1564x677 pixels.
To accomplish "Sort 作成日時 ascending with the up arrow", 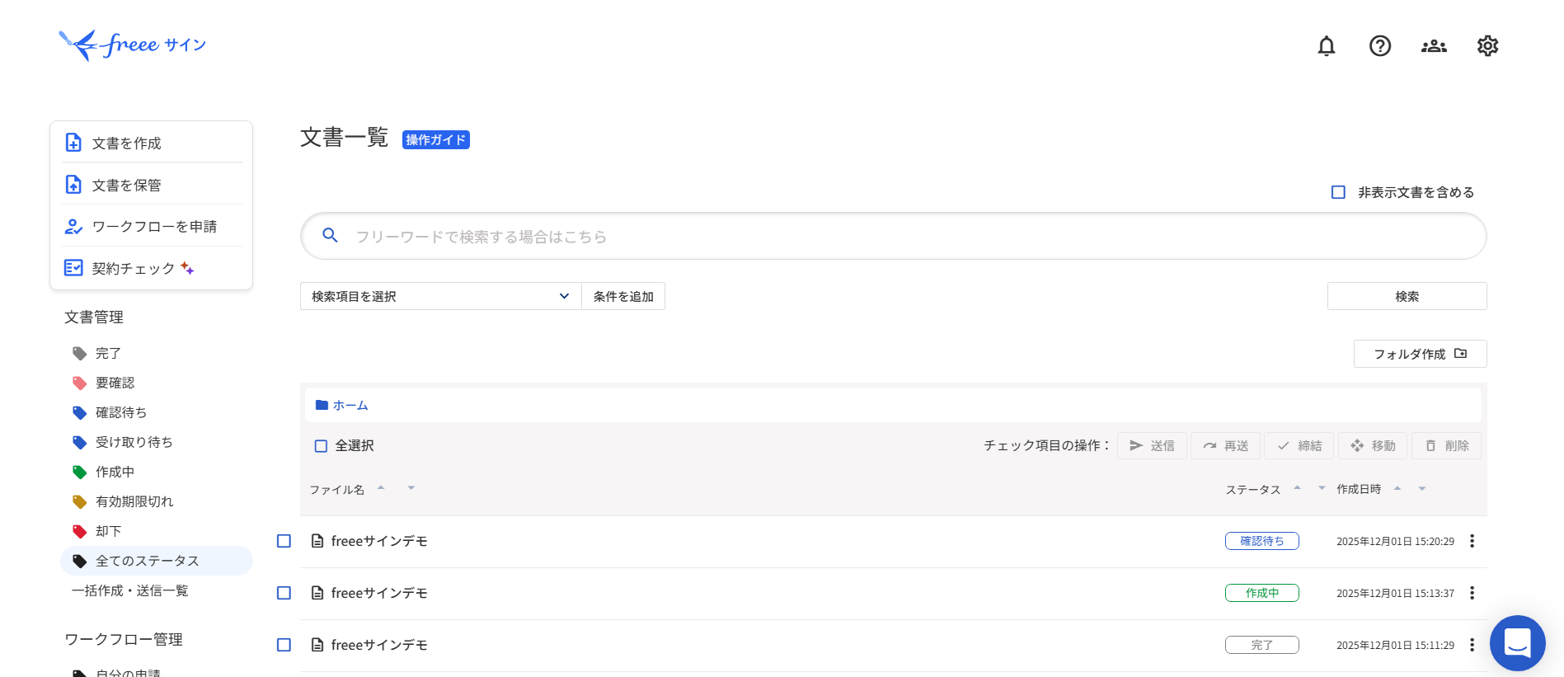I will [x=1397, y=488].
